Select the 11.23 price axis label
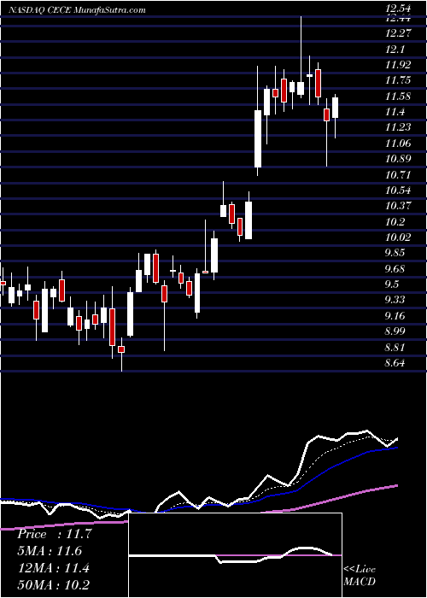This screenshot has width=427, height=598. coord(398,127)
